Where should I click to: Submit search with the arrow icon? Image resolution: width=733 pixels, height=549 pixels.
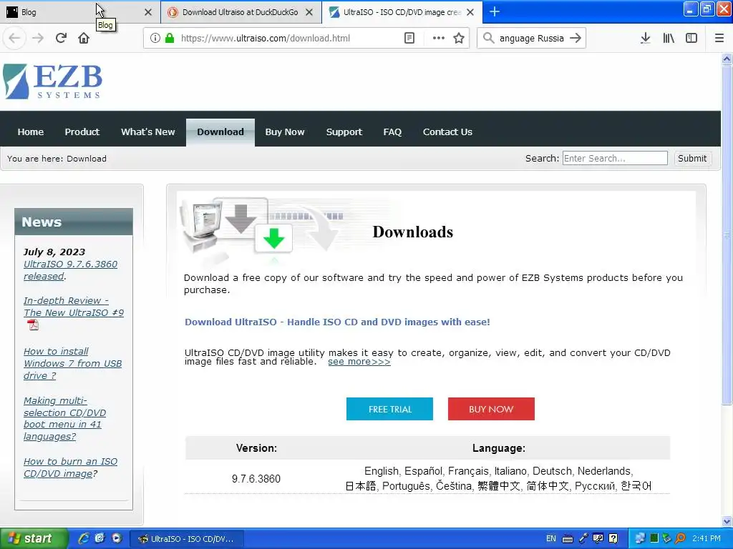pyautogui.click(x=576, y=38)
